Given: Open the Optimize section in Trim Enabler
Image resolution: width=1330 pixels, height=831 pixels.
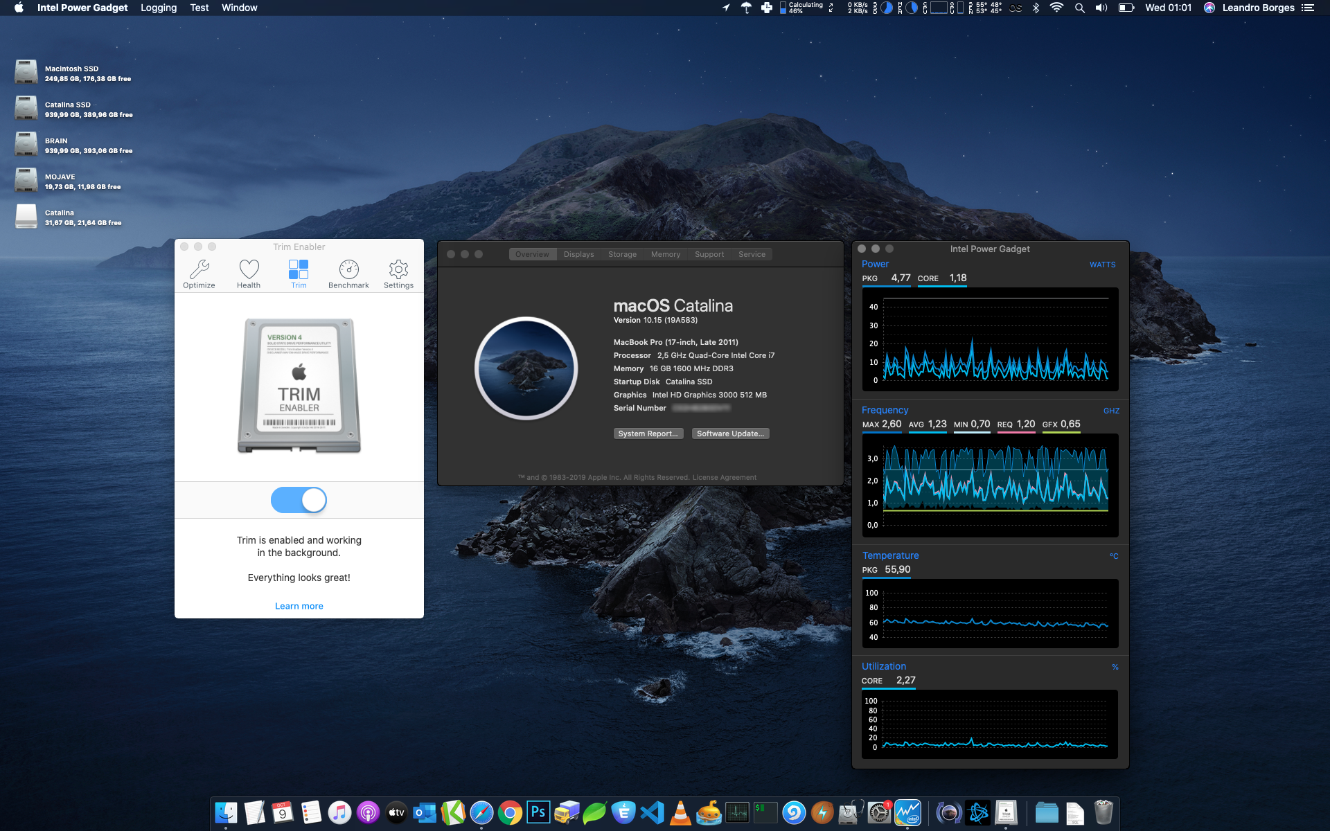Looking at the screenshot, I should 199,274.
